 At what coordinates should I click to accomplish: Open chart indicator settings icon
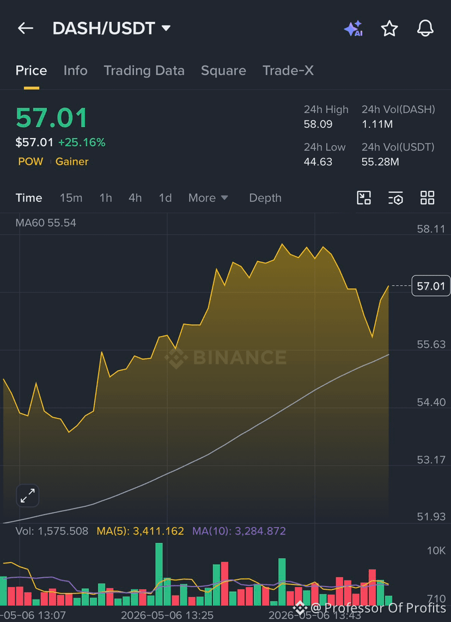[395, 198]
